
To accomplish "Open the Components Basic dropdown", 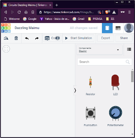I will (99, 50).
